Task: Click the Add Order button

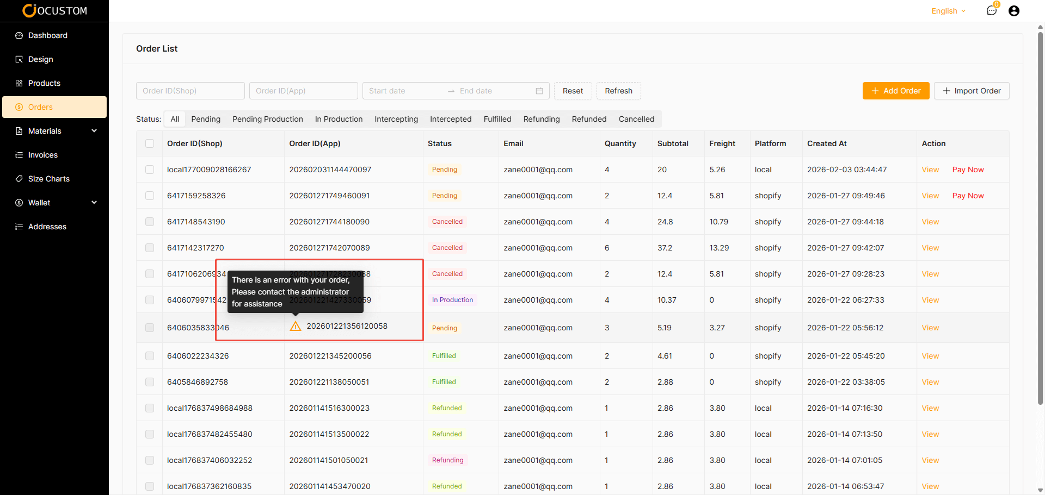Action: click(x=896, y=91)
